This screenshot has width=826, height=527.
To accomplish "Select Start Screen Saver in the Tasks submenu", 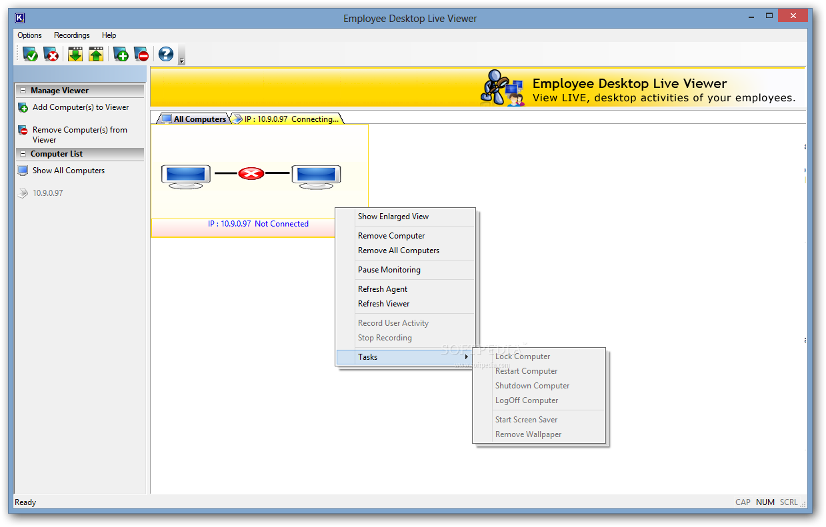I will pos(539,420).
